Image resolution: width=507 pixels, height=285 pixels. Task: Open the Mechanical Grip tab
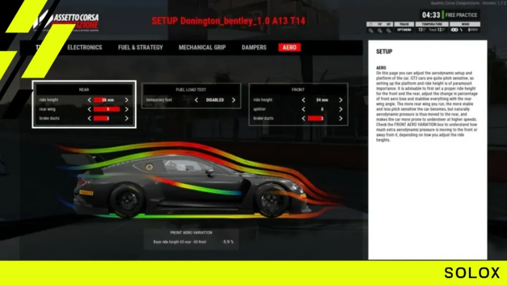[x=202, y=47]
